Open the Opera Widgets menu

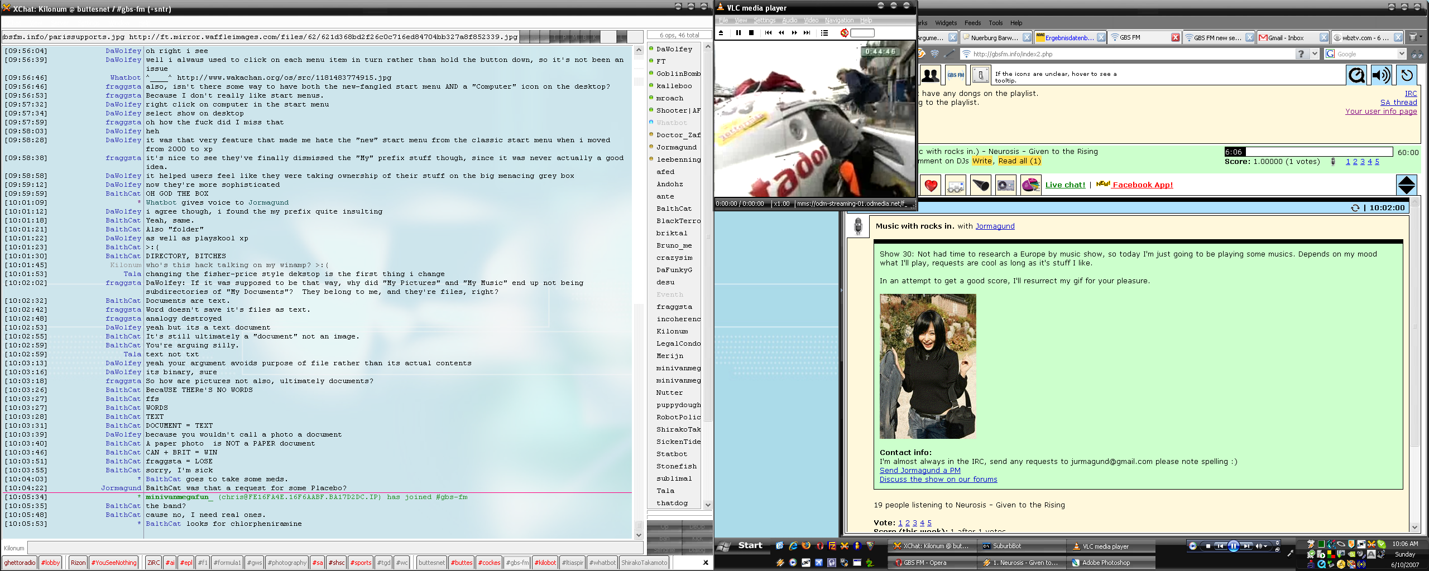(x=946, y=23)
